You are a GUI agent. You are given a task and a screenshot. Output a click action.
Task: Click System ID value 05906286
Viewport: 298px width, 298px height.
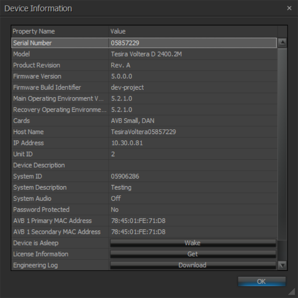coord(125,176)
